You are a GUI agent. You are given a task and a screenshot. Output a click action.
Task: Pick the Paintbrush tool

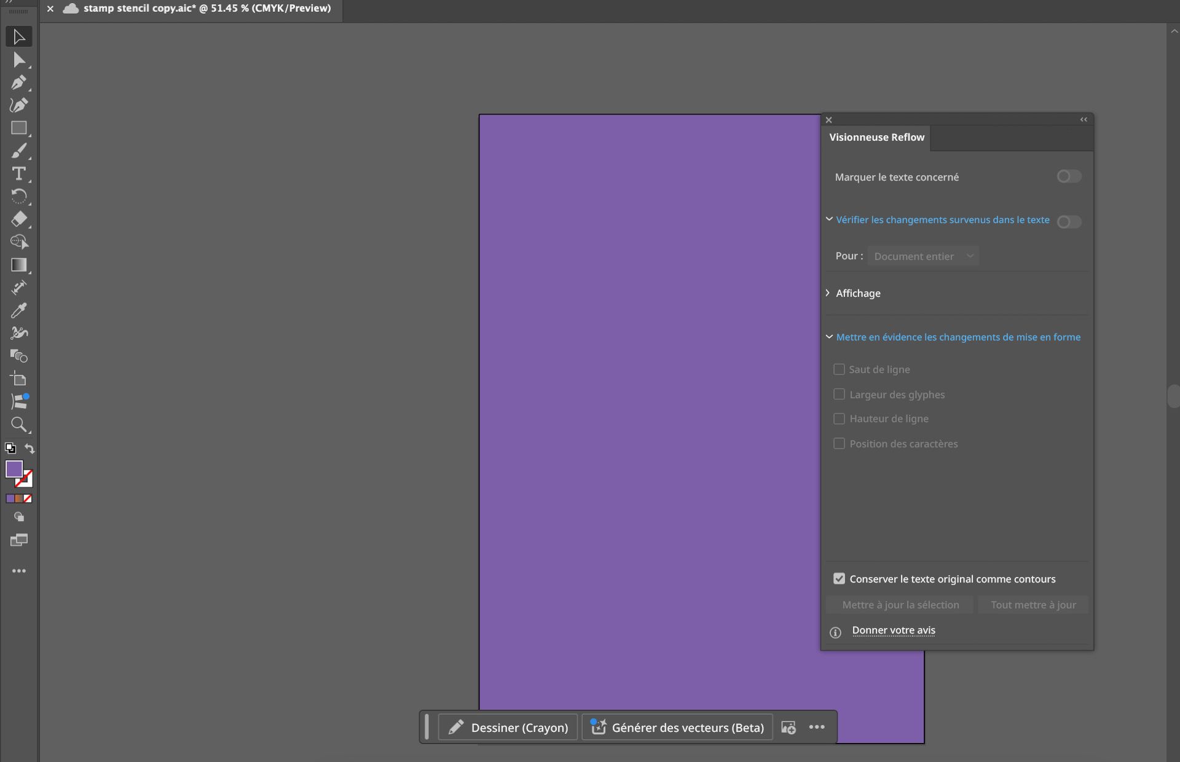[18, 151]
